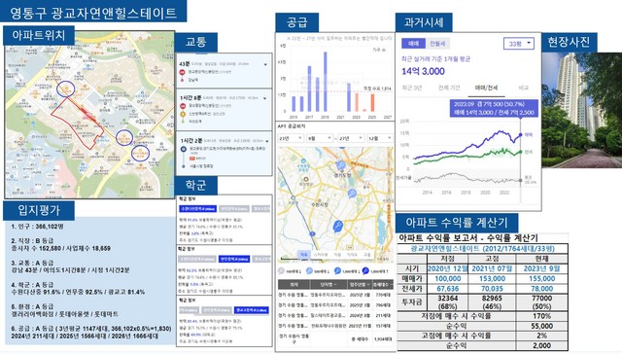Click the 현장사진 apartment photo
Viewport: 622px width, 354px height.
point(581,110)
